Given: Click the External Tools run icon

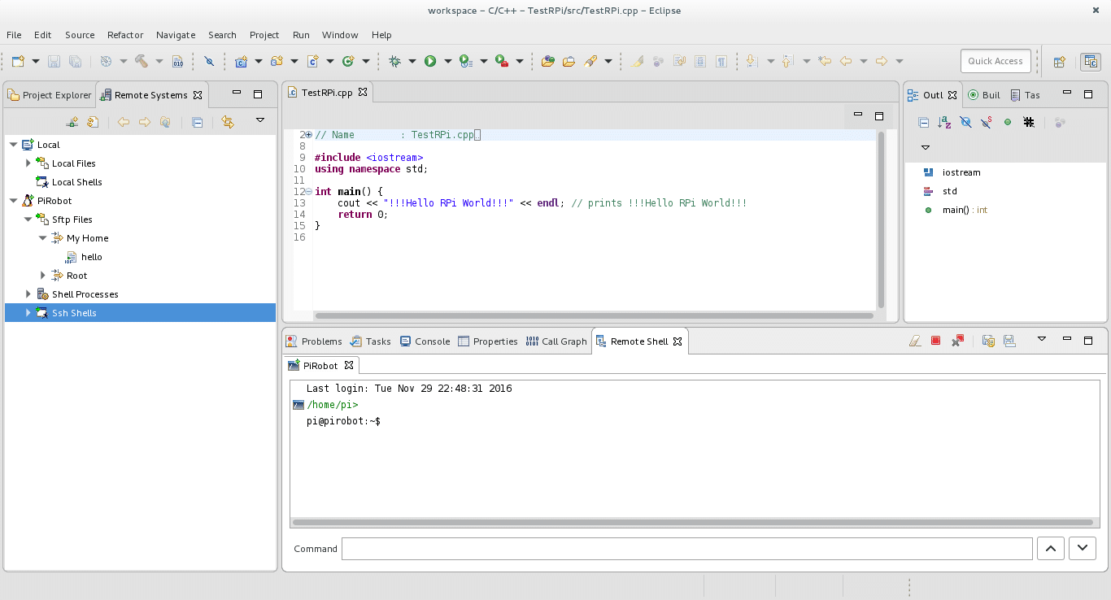Looking at the screenshot, I should [502, 61].
